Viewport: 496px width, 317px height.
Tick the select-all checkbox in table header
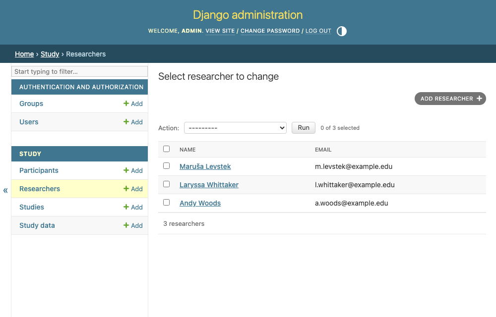coord(166,149)
